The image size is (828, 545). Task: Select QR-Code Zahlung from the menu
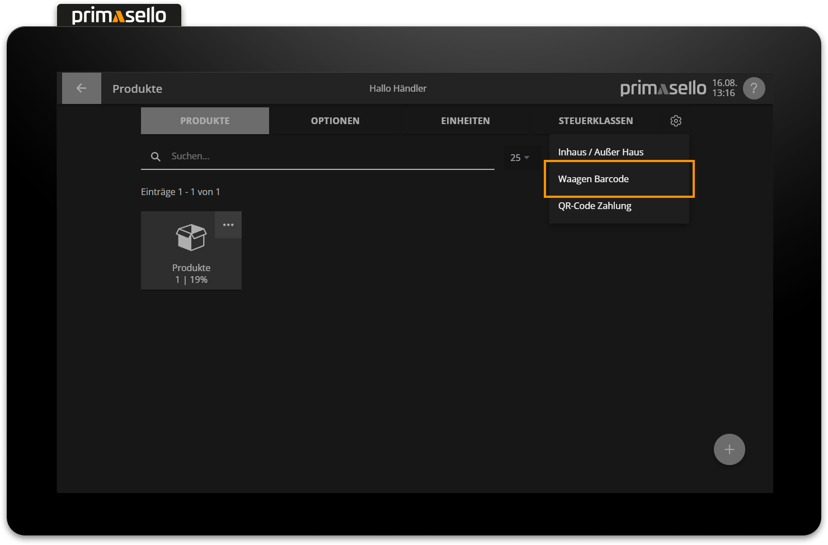[595, 206]
